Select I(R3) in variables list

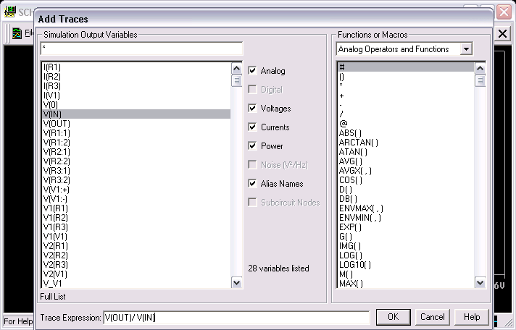pyautogui.click(x=136, y=86)
